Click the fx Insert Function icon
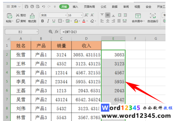The height and width of the screenshot is (121, 174). click(56, 32)
